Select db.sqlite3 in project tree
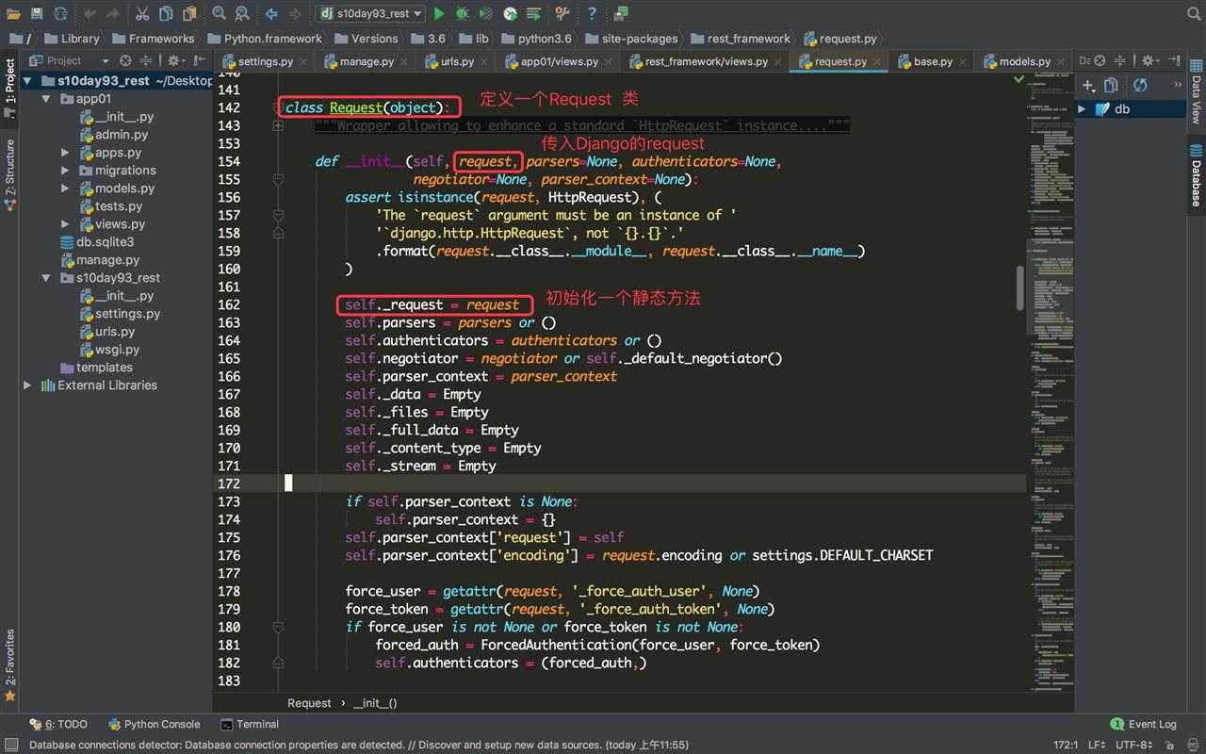 click(96, 242)
